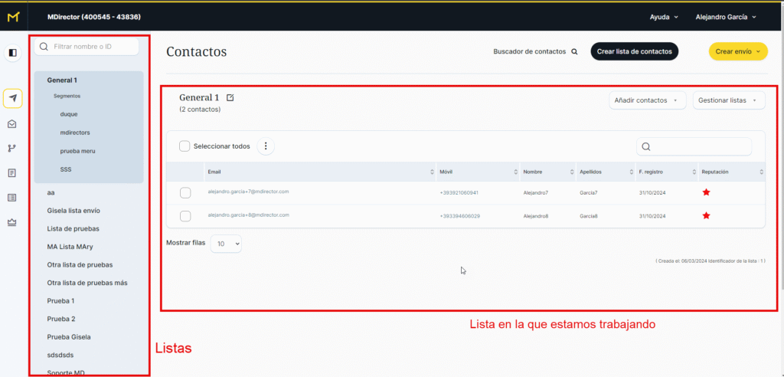Click the Buscador de contactos link

(x=535, y=52)
